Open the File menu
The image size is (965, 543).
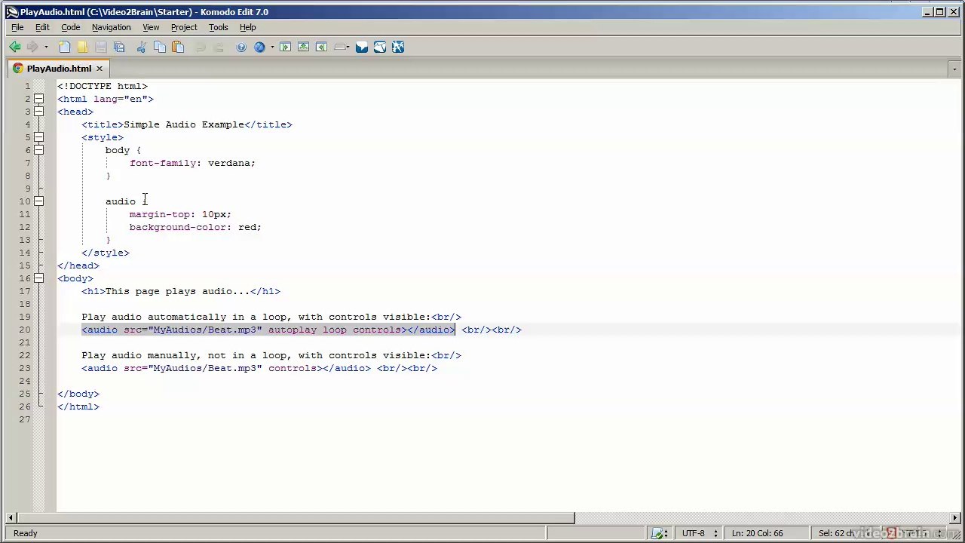point(17,27)
